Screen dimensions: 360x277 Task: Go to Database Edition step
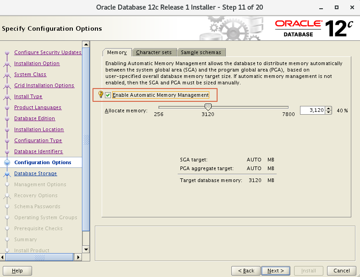34,118
